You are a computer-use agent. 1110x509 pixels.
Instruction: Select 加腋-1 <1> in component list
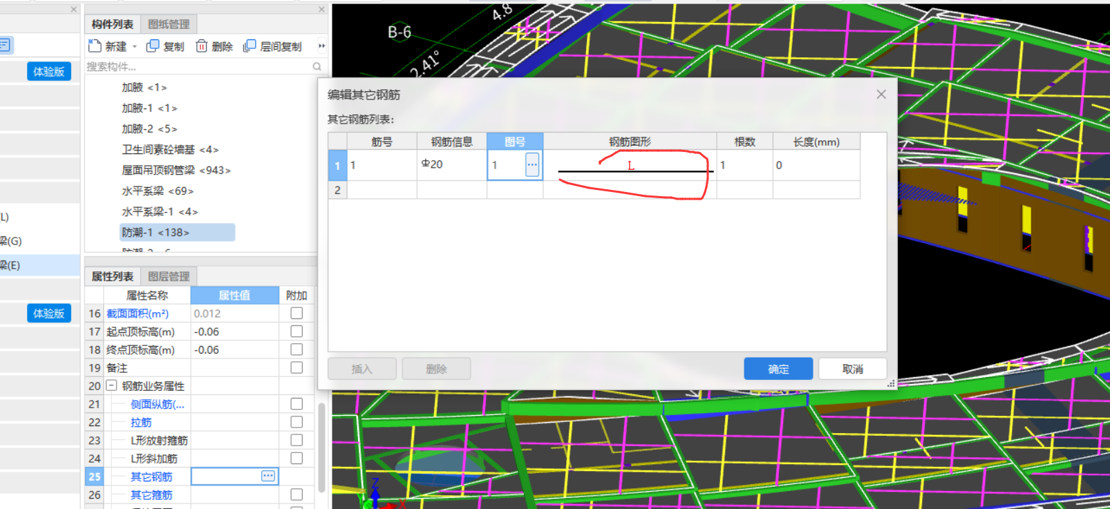tap(149, 108)
